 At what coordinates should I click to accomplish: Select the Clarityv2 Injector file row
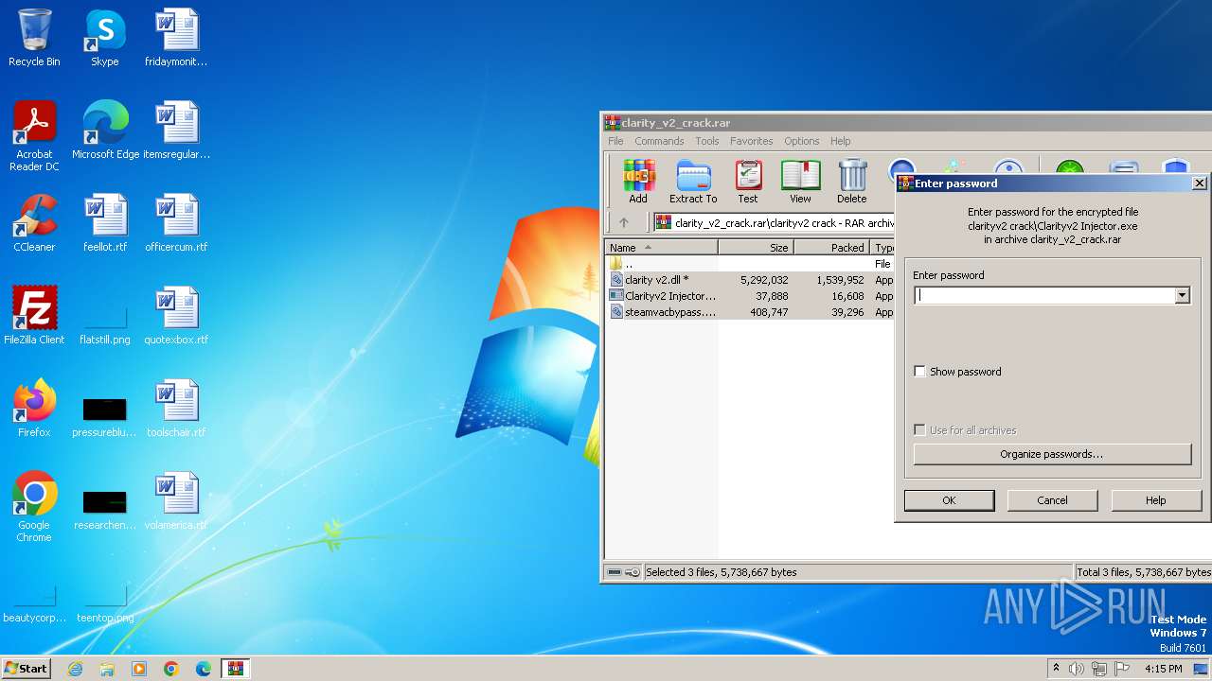click(749, 296)
